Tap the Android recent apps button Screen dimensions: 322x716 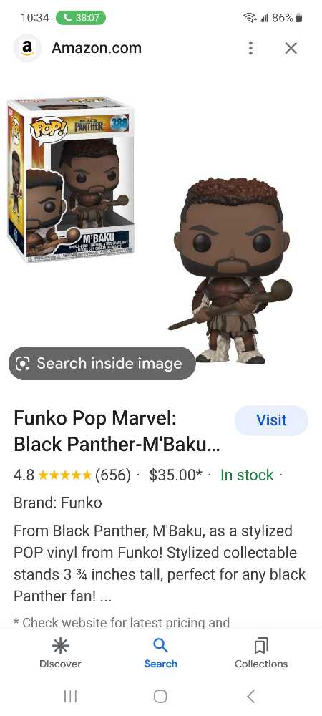(x=70, y=696)
